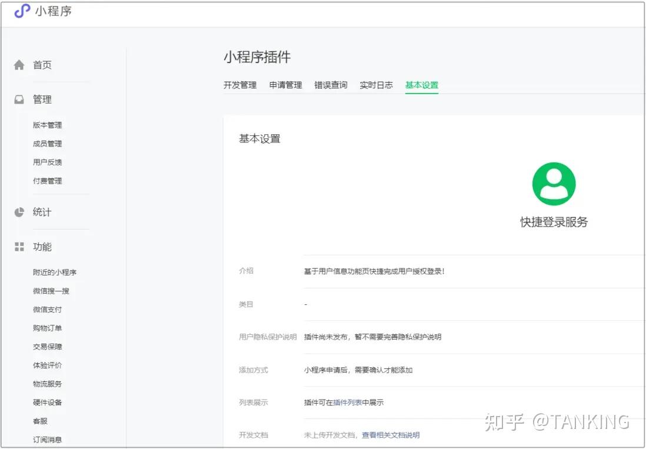Open 成员管理 sidebar item
This screenshot has height=449, width=646.
pyautogui.click(x=48, y=144)
